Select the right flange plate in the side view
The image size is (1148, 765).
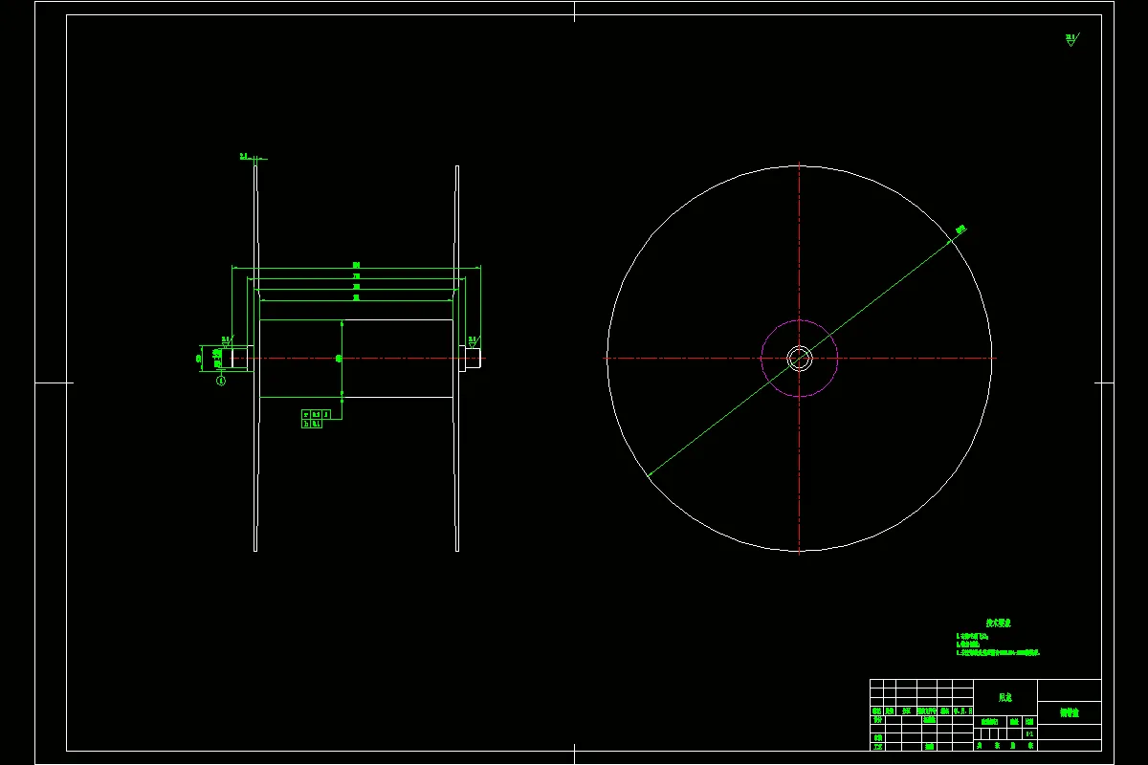[457, 359]
